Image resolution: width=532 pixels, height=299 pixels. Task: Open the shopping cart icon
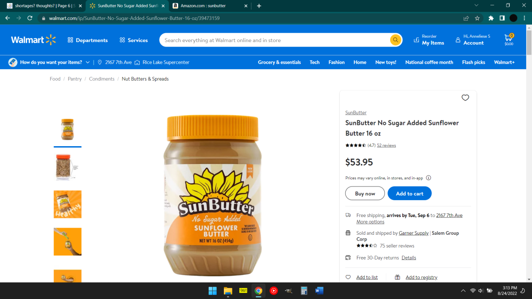click(x=509, y=38)
